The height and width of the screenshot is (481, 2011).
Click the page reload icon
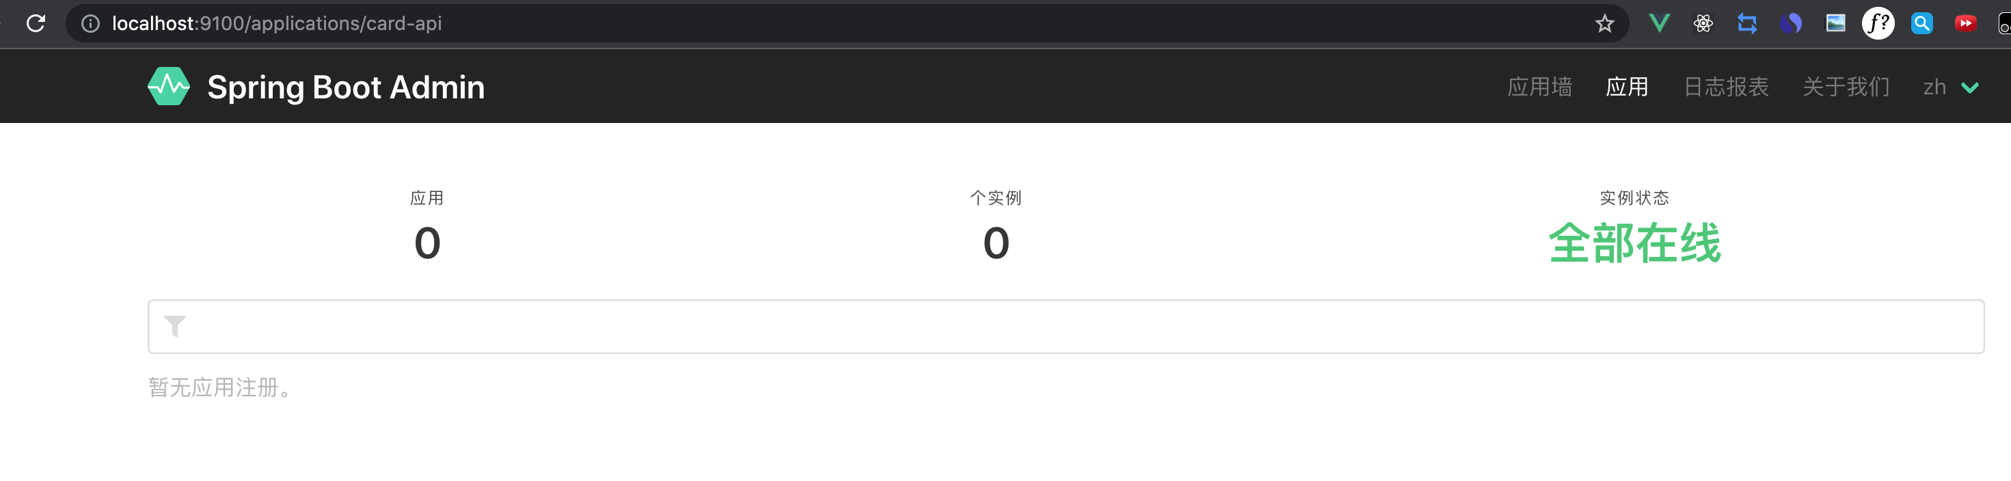[x=37, y=23]
